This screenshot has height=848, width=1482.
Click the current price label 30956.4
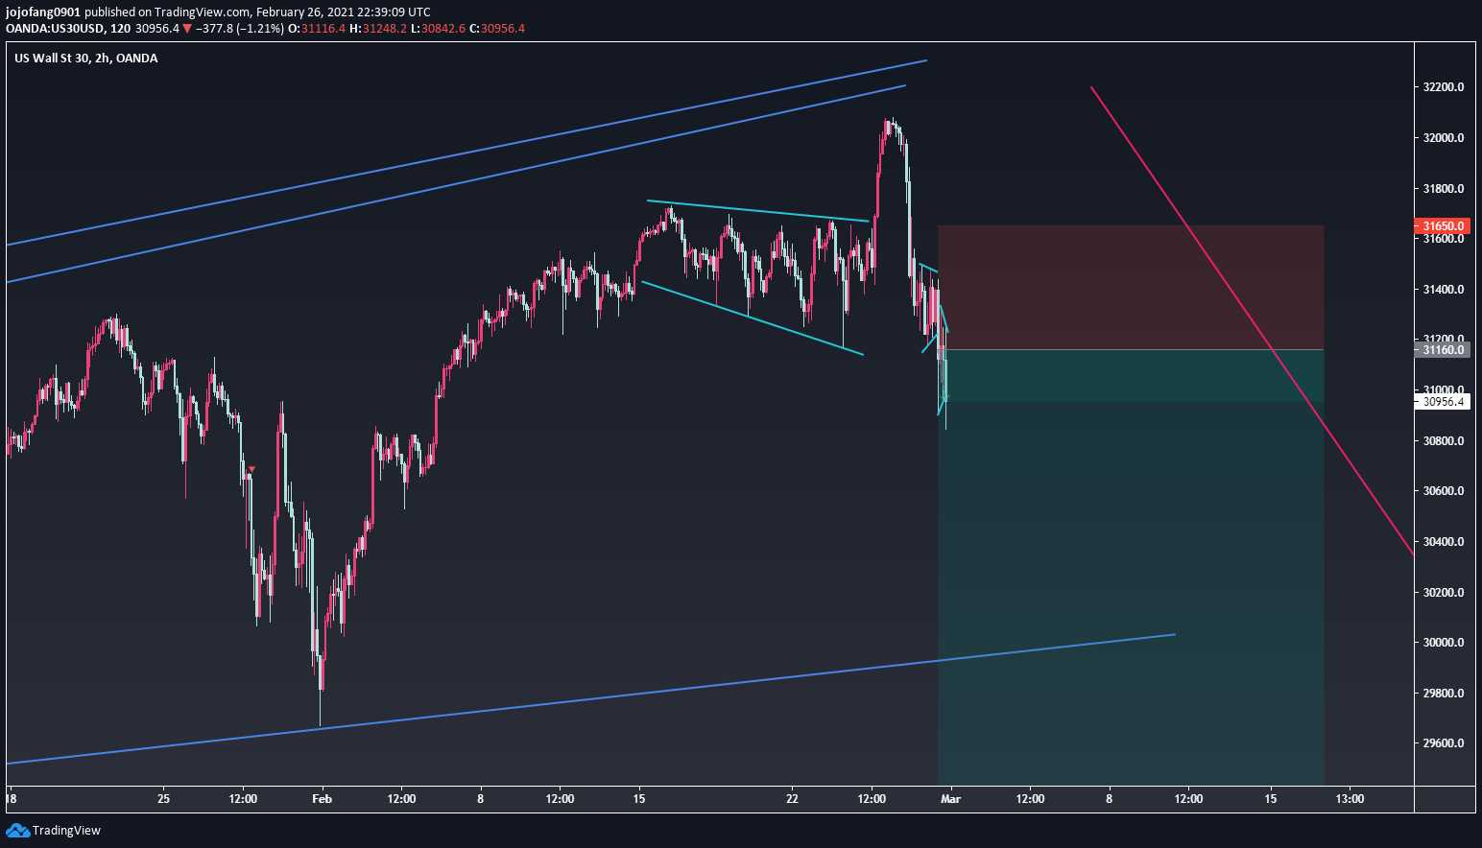click(1442, 402)
